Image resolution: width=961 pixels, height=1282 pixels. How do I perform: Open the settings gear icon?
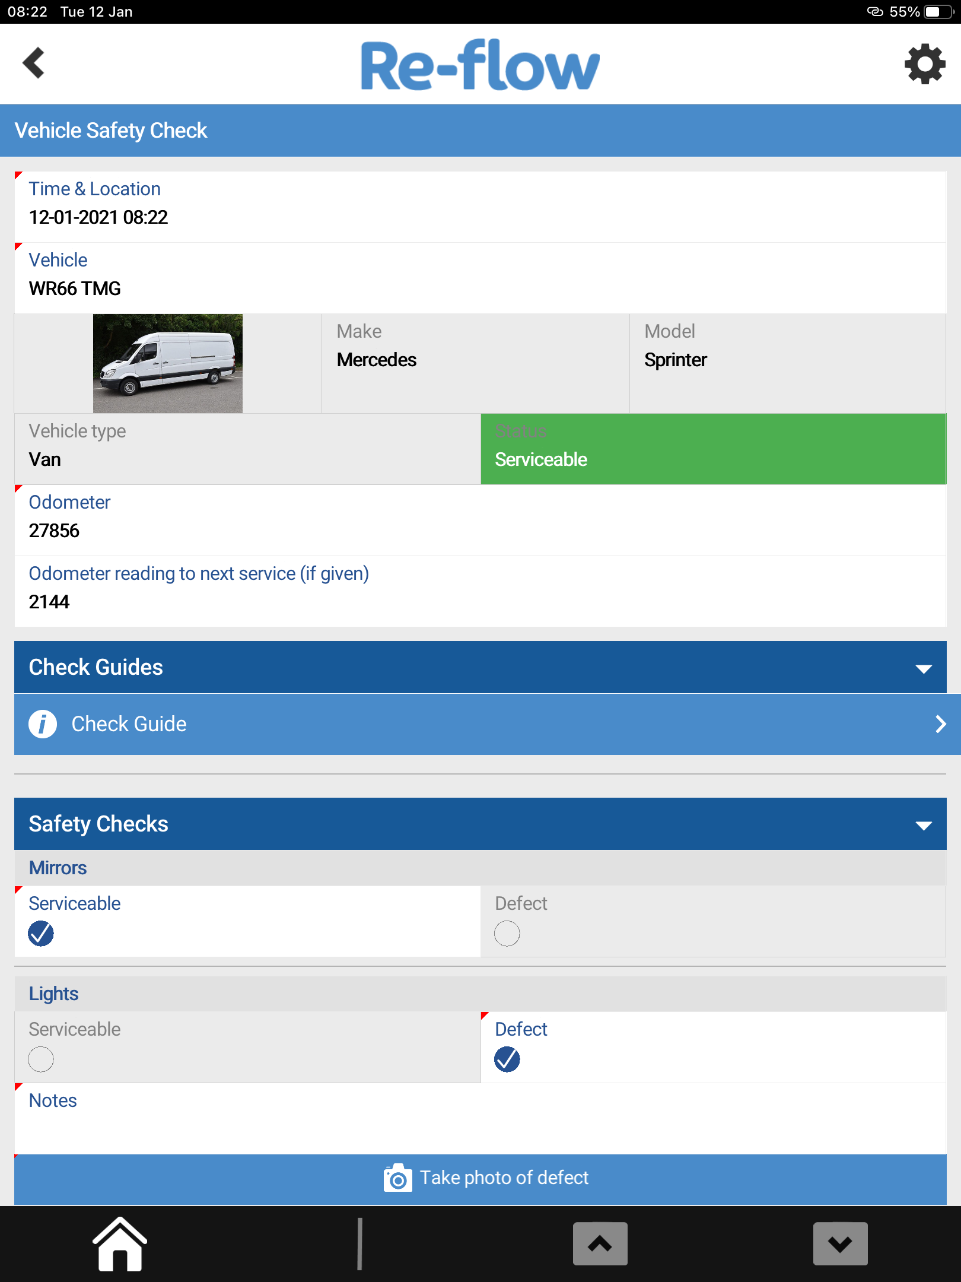924,64
